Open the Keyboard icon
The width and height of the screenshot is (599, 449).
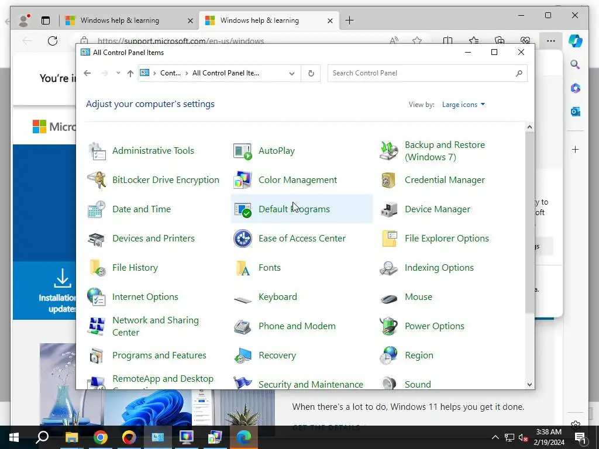(243, 299)
